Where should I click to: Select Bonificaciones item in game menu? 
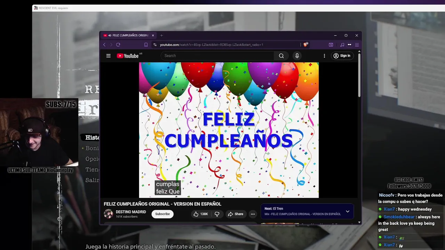coord(92,148)
